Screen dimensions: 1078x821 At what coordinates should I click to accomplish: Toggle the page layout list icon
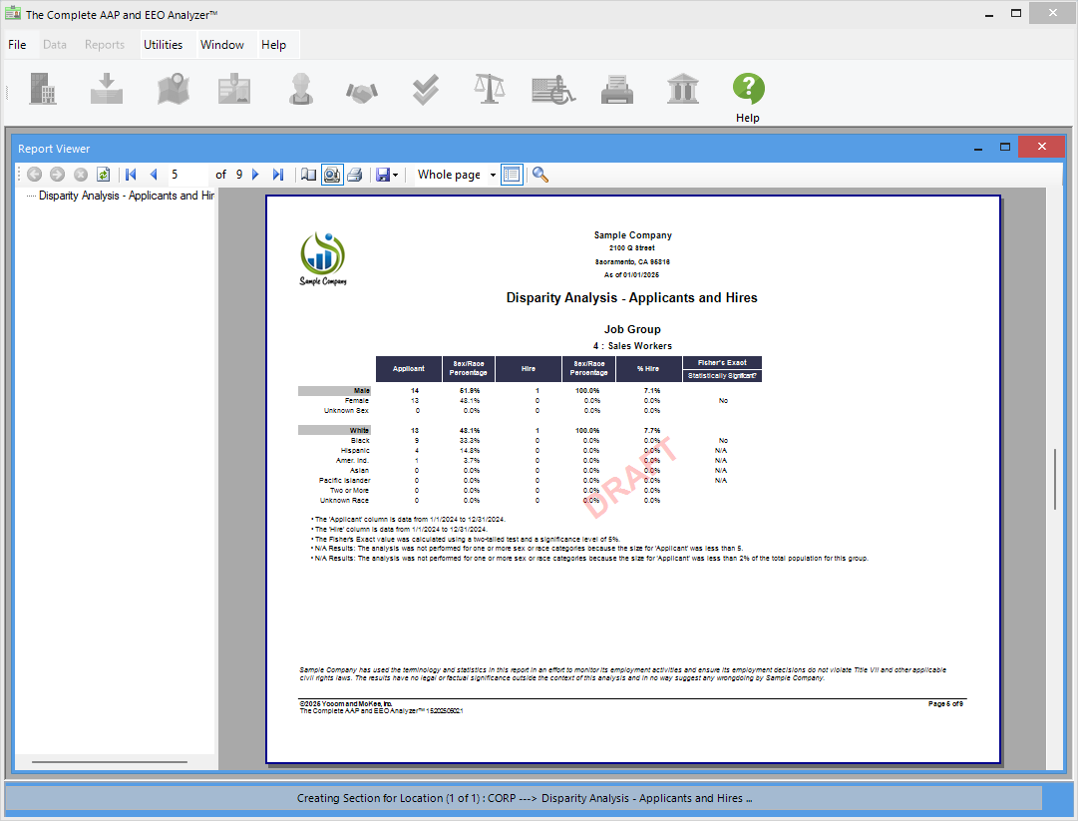pos(512,175)
